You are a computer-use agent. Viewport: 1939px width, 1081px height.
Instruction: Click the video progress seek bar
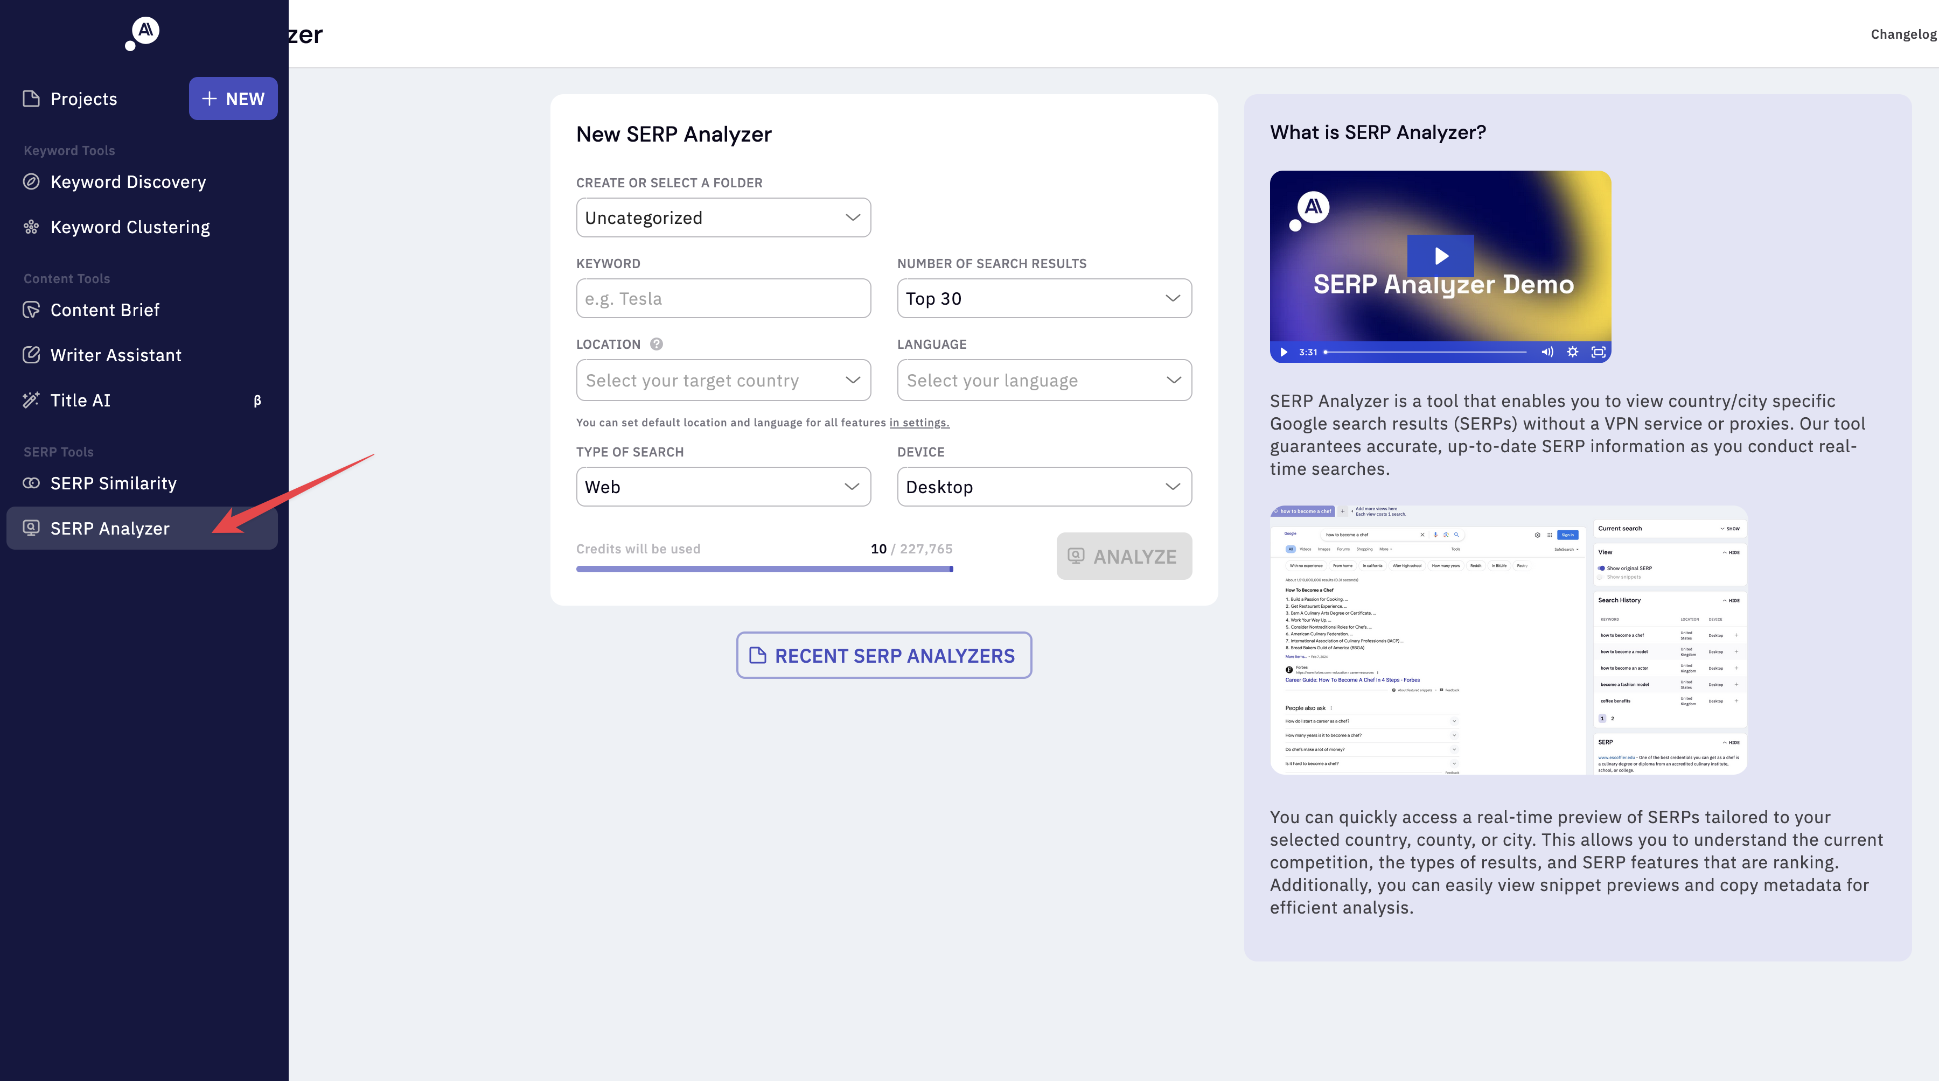pyautogui.click(x=1426, y=352)
